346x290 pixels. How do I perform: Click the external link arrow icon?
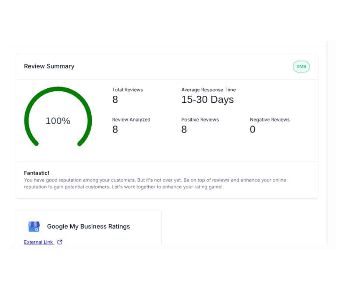click(x=60, y=242)
